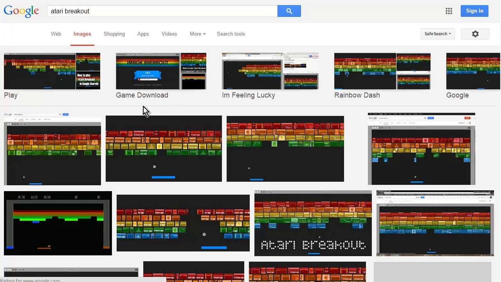Open the Play suggestion label
This screenshot has height=282, width=501.
11,95
